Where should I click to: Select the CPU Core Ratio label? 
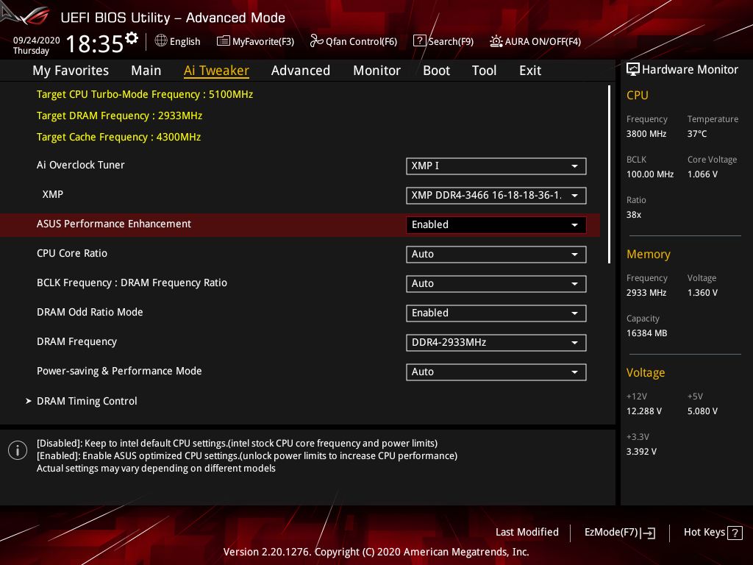coord(72,253)
